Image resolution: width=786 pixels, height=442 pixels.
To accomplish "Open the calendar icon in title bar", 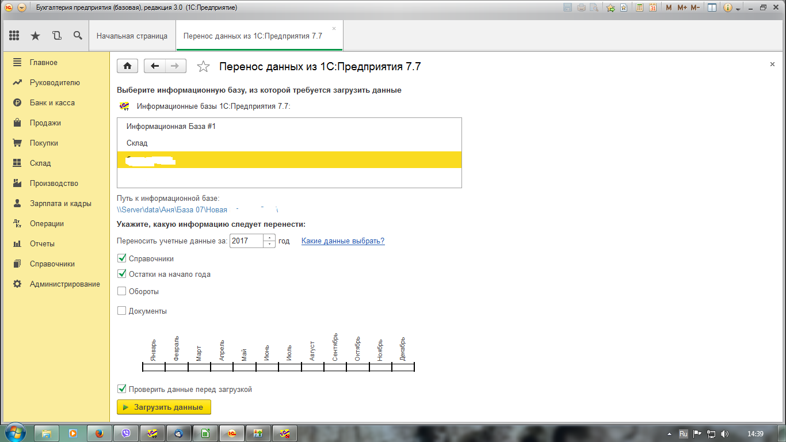I will point(653,8).
